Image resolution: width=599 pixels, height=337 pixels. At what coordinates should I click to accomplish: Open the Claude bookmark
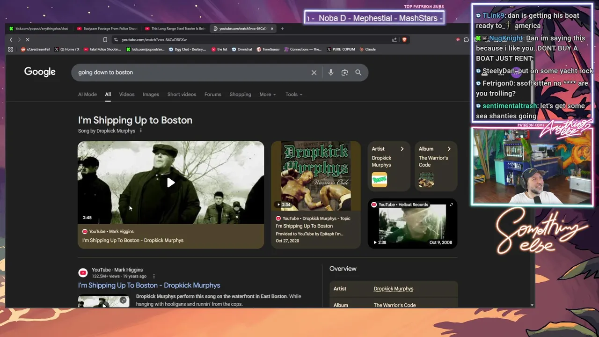[x=367, y=49]
